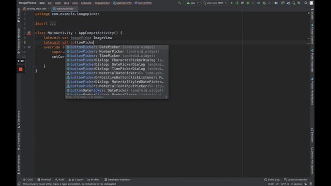Open the AVD Manager device icon
Image resolution: width=331 pixels, height=186 pixels.
pyautogui.click(x=294, y=3)
